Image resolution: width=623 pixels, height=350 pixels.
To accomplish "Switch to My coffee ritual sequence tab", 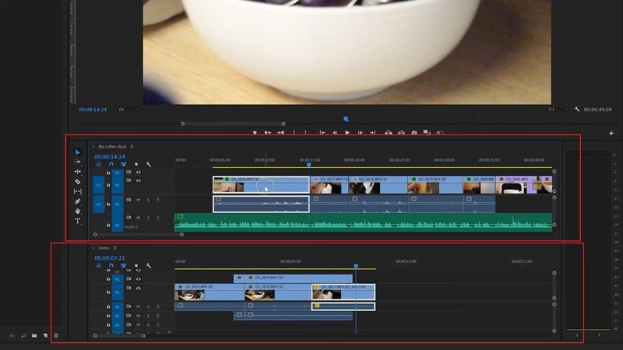I will 112,146.
